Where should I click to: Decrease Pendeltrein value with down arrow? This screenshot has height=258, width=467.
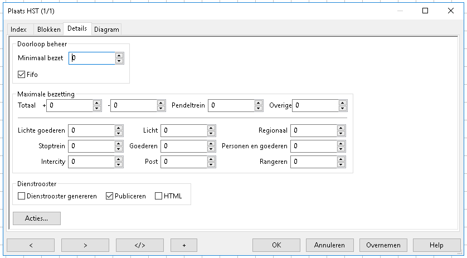click(259, 108)
